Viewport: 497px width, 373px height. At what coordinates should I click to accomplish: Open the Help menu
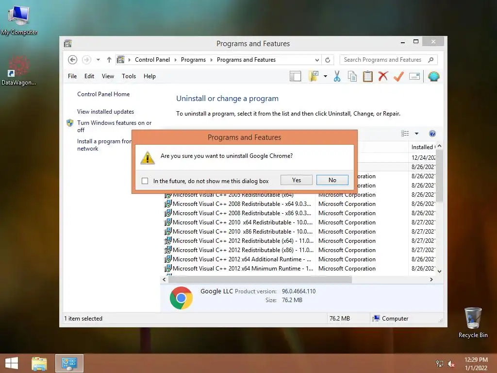149,76
